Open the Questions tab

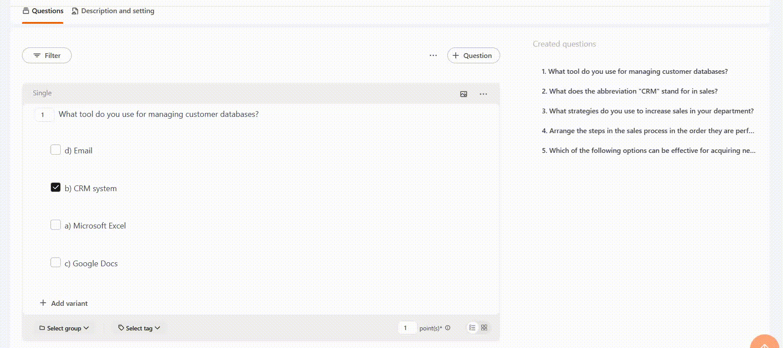coord(43,11)
